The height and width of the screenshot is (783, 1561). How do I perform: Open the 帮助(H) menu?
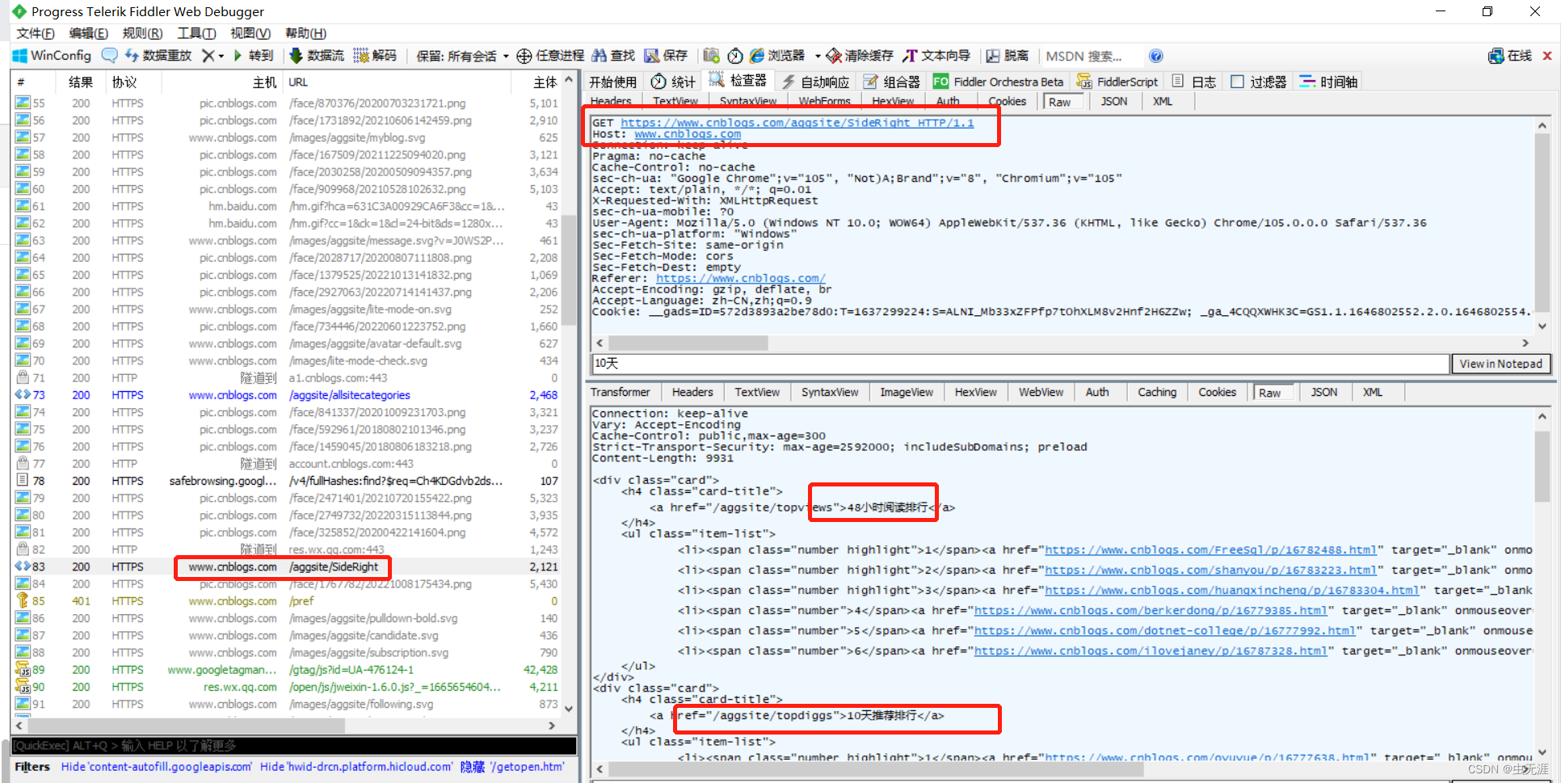306,33
